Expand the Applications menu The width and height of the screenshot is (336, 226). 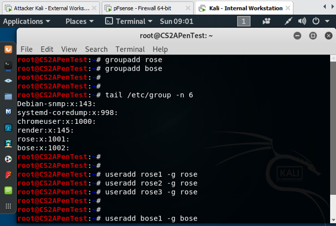click(26, 21)
